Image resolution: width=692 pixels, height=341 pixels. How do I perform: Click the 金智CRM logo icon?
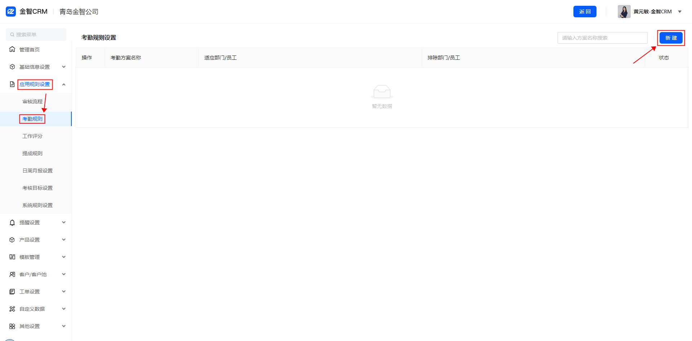(x=11, y=12)
